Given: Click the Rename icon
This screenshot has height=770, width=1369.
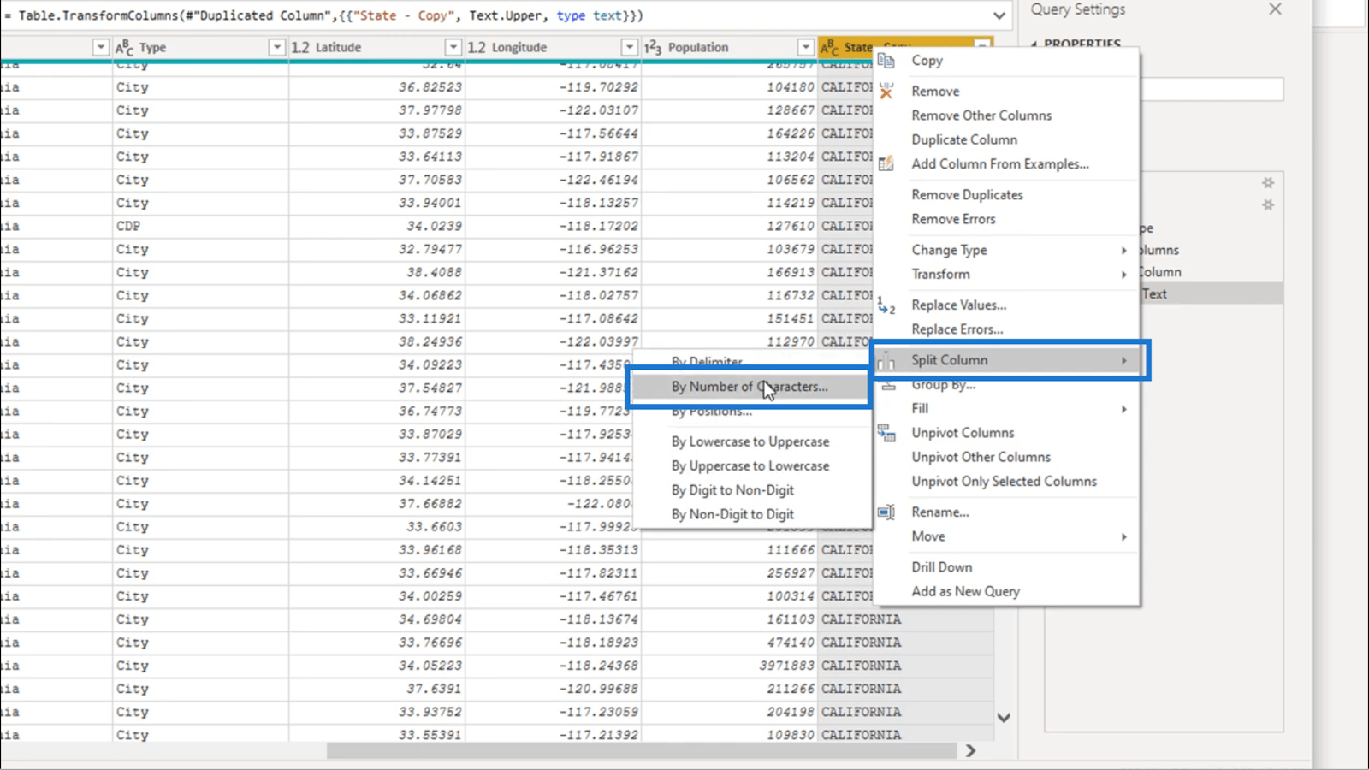Looking at the screenshot, I should (886, 512).
